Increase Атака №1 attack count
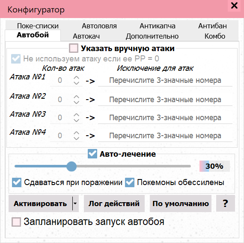 [x=76, y=78]
